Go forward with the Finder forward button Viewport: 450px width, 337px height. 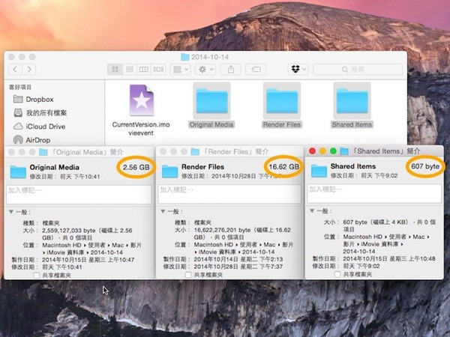coord(30,69)
